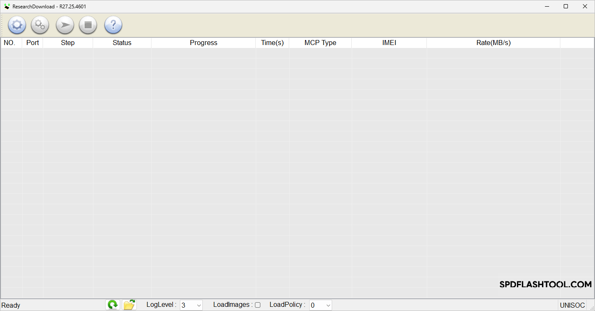595x311 pixels.
Task: Enable the LoadImages checkbox
Action: click(257, 305)
